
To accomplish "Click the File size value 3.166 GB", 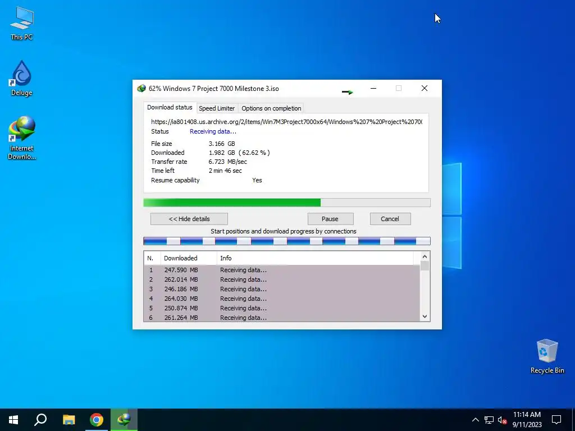I will [x=222, y=144].
